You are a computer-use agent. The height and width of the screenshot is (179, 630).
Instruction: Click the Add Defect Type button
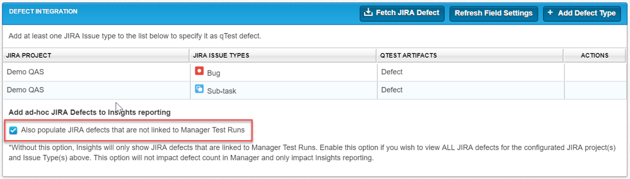(x=582, y=13)
